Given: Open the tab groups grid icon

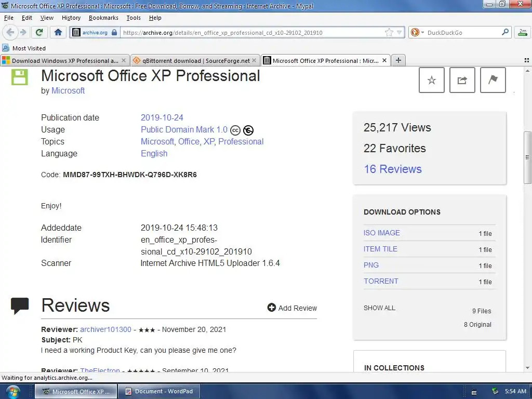Looking at the screenshot, I should 527,60.
